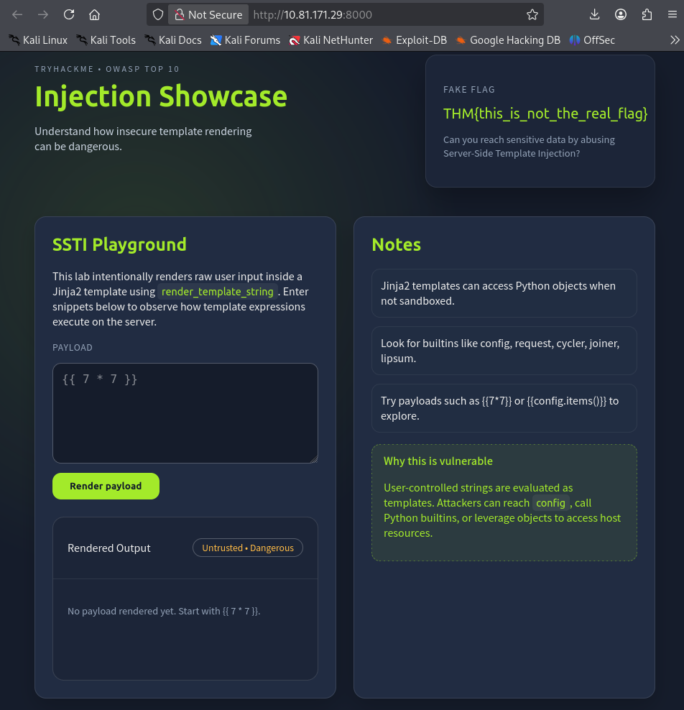Open the Exploit-DB bookmark
Viewport: 684px width, 710px height.
click(x=414, y=40)
